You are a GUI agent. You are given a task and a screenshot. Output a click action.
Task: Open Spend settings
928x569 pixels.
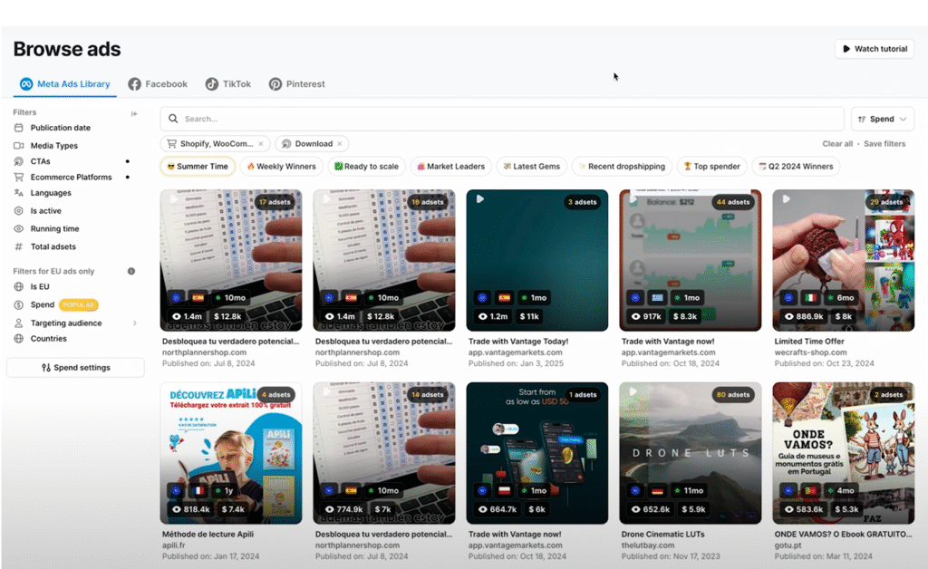pyautogui.click(x=76, y=367)
